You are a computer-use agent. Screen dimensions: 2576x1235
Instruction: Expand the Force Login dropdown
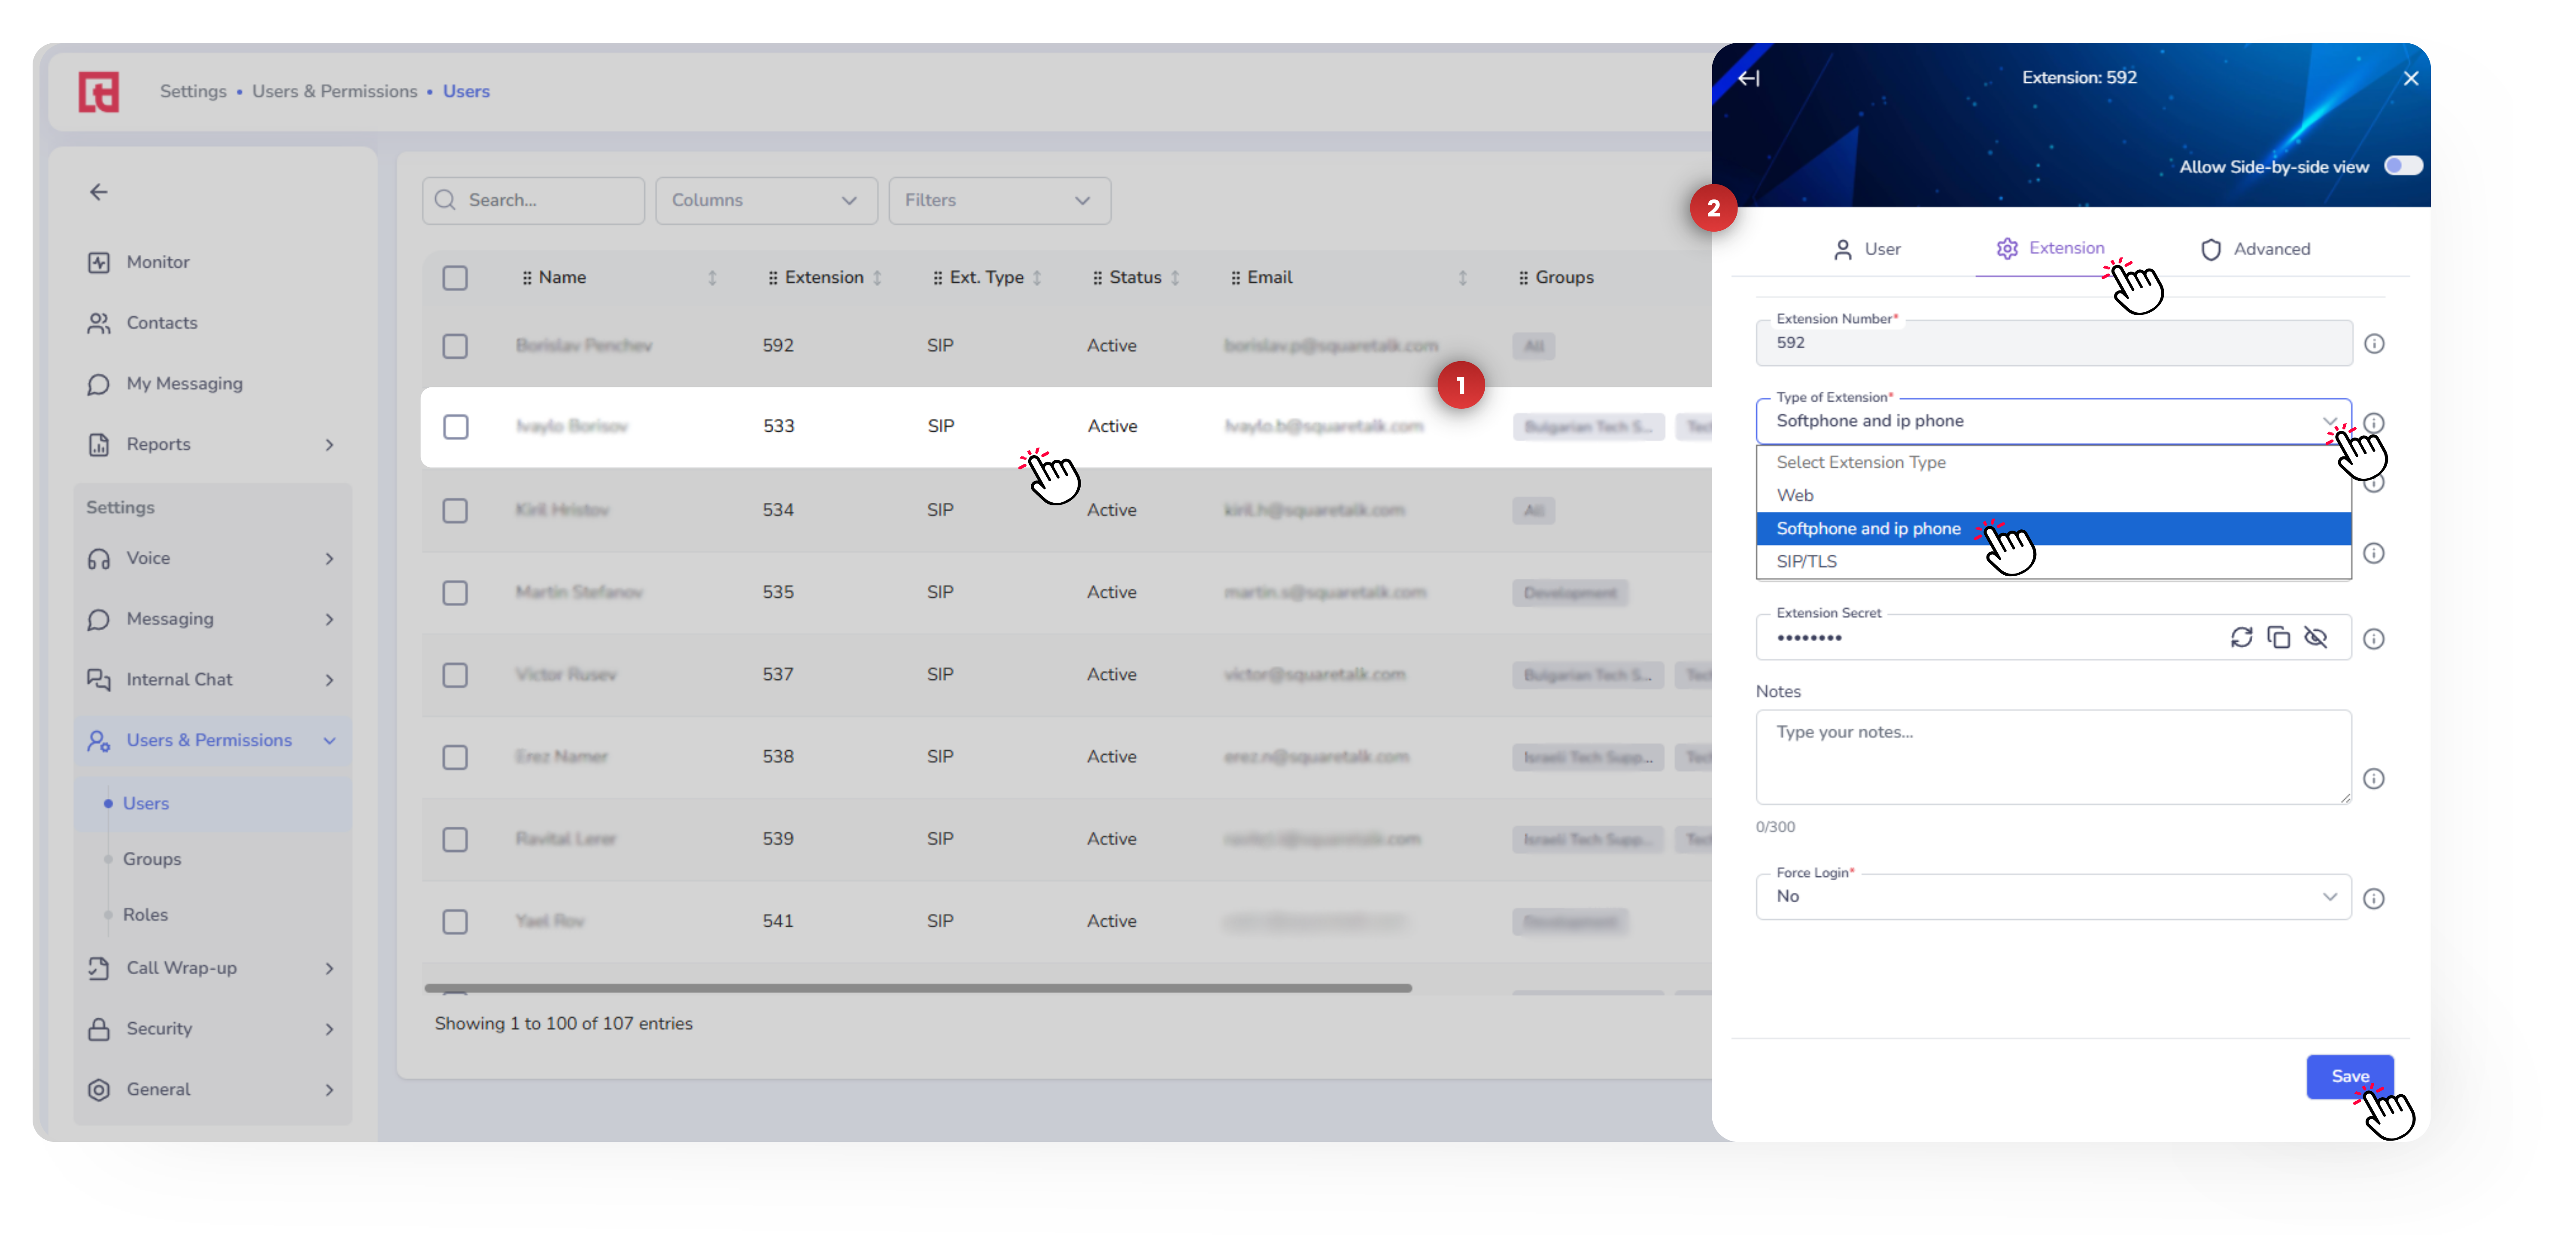click(x=2052, y=896)
